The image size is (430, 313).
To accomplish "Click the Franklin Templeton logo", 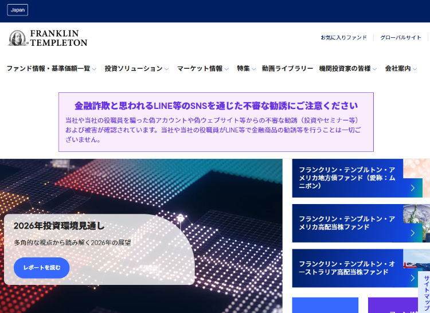I will [x=48, y=38].
